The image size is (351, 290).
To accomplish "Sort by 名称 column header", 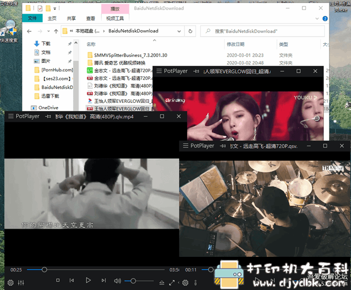I will click(x=91, y=44).
